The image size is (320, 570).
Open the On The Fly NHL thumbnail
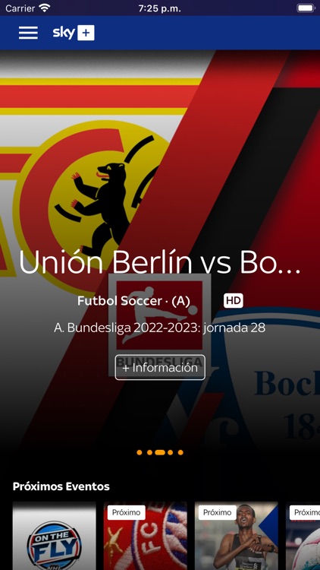tap(55, 536)
